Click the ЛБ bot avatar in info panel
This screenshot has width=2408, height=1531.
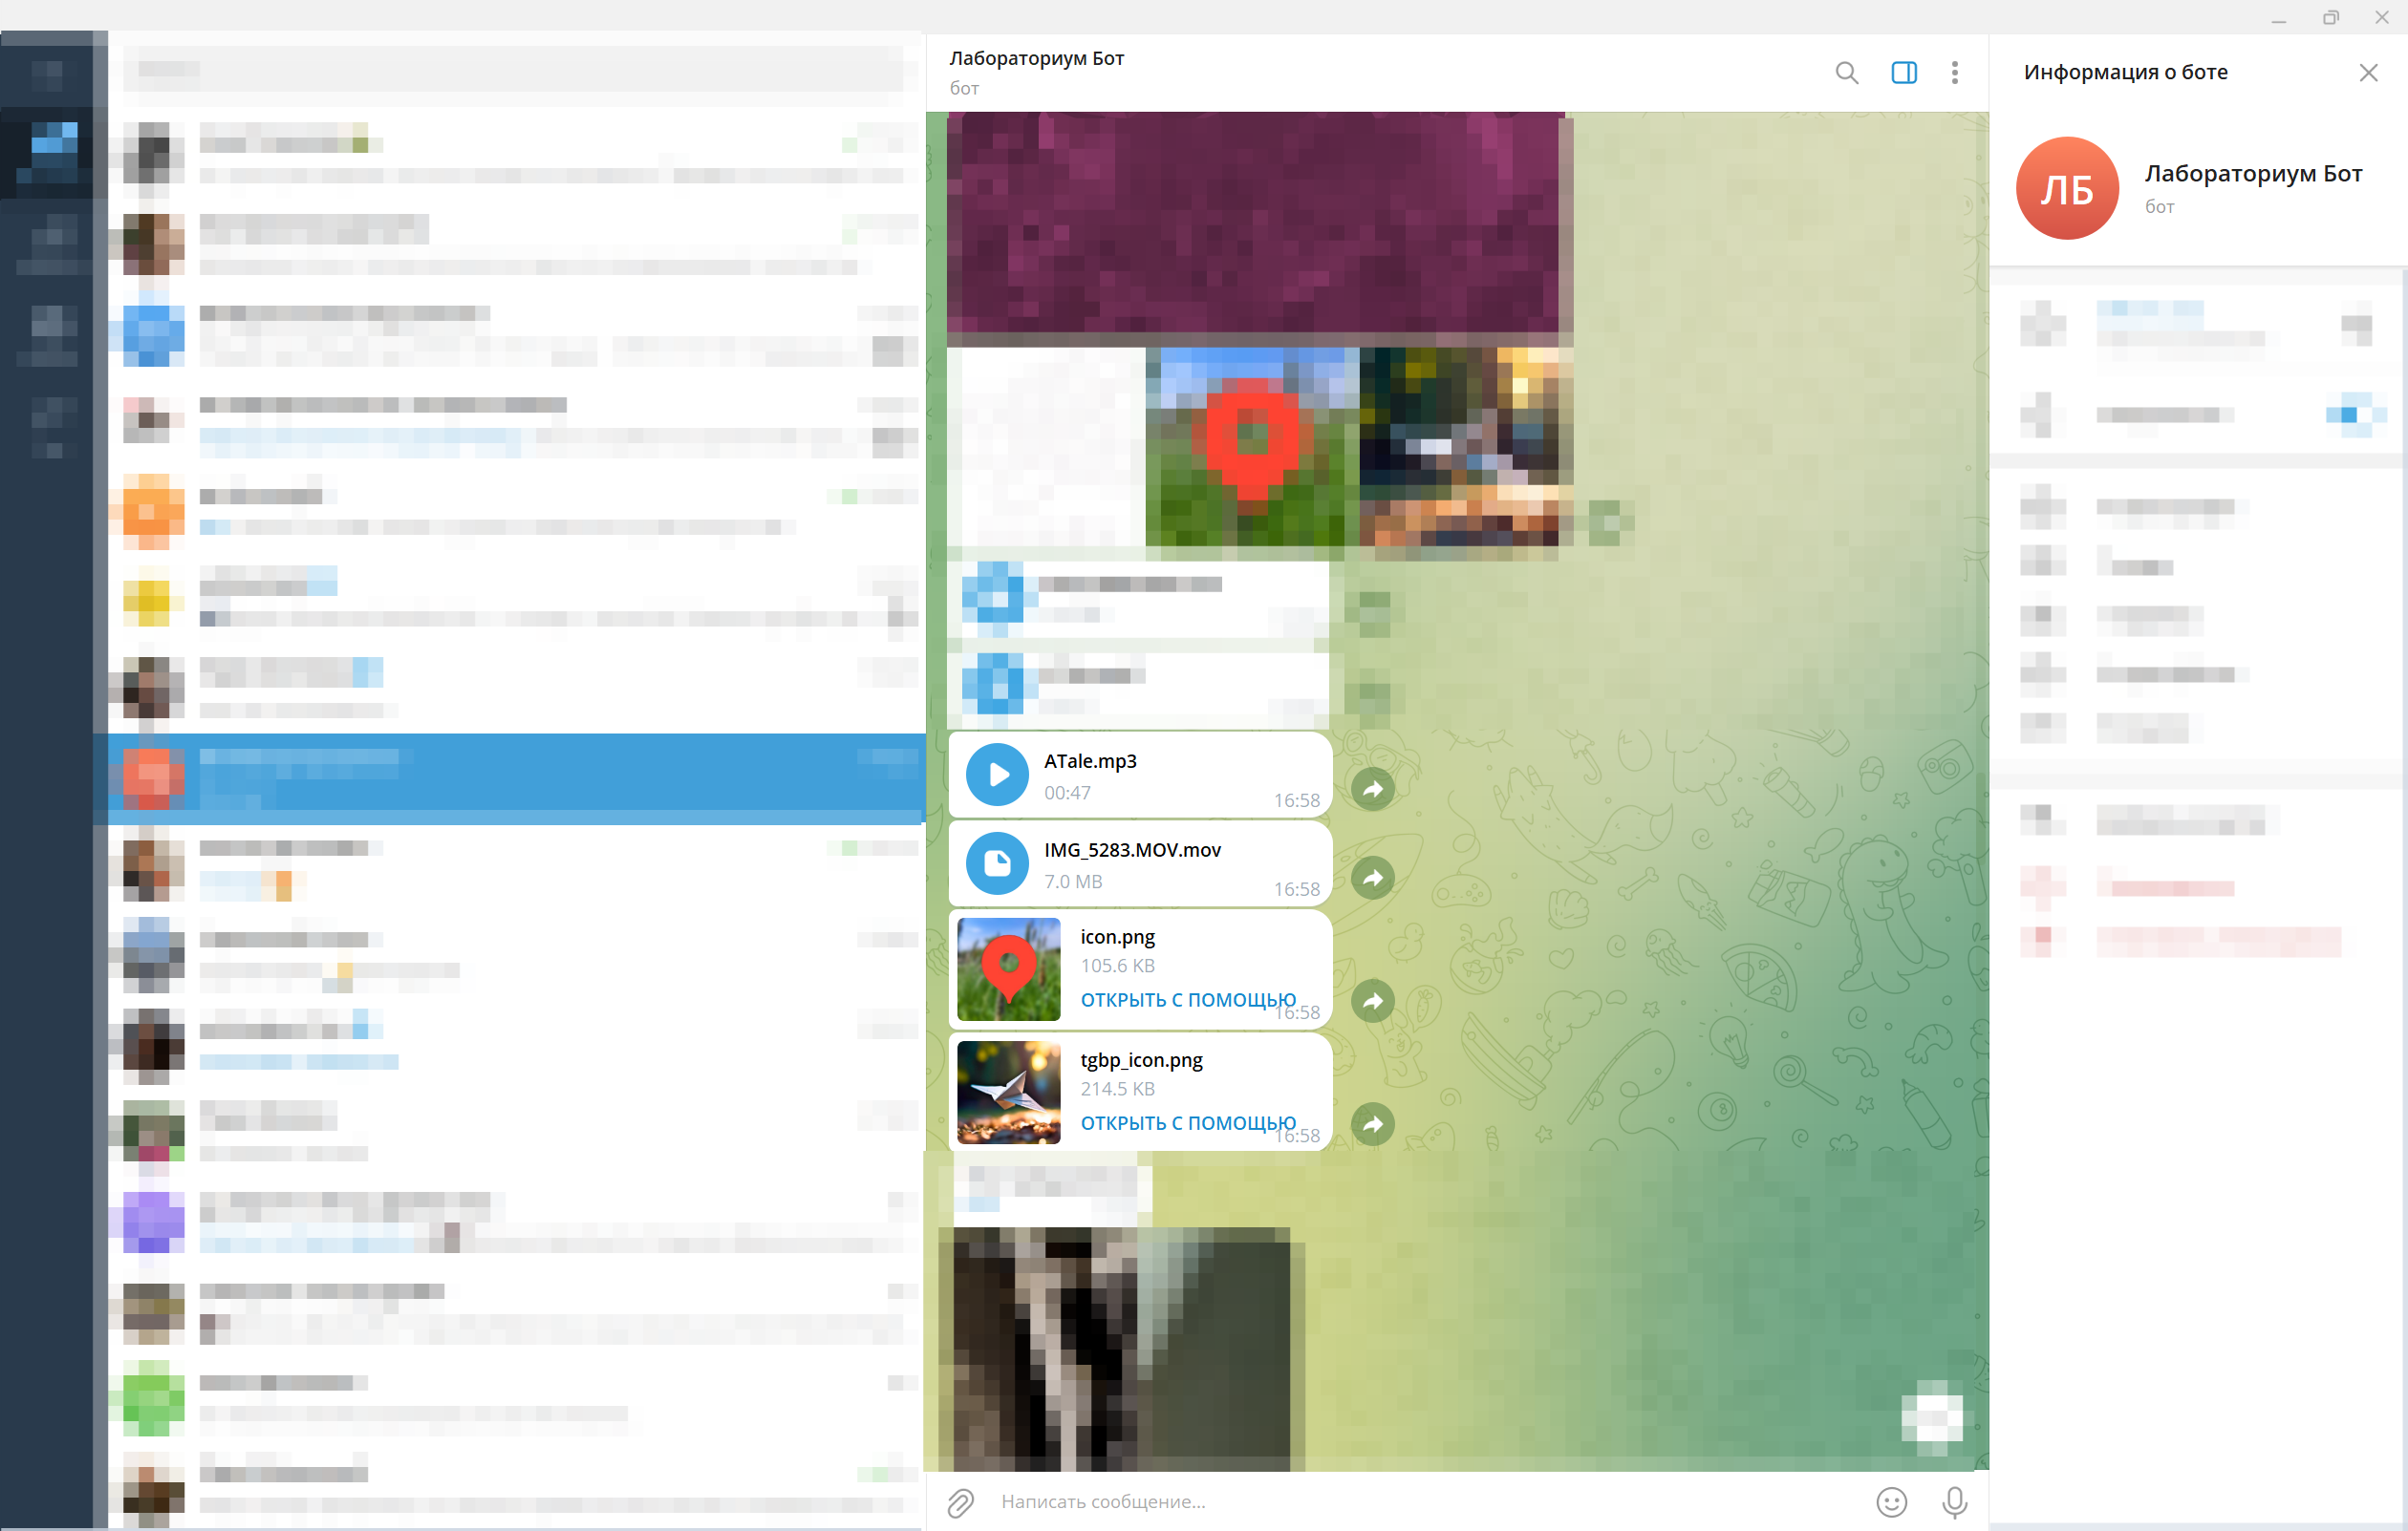coord(2066,188)
